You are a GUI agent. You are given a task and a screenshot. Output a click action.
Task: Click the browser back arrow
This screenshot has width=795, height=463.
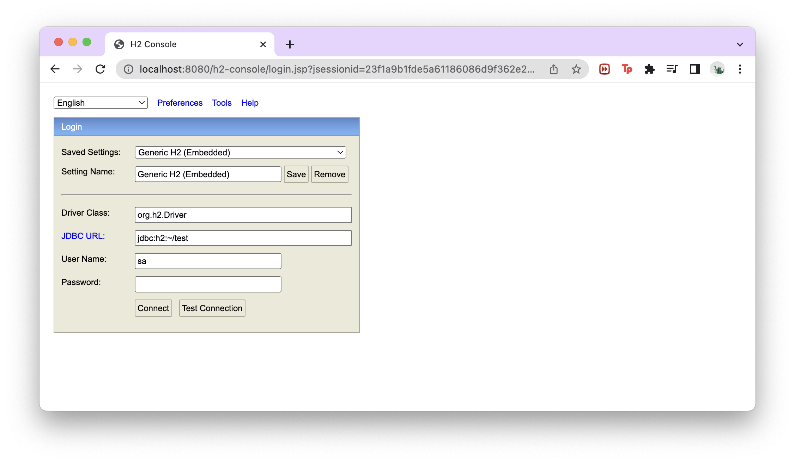click(x=55, y=69)
